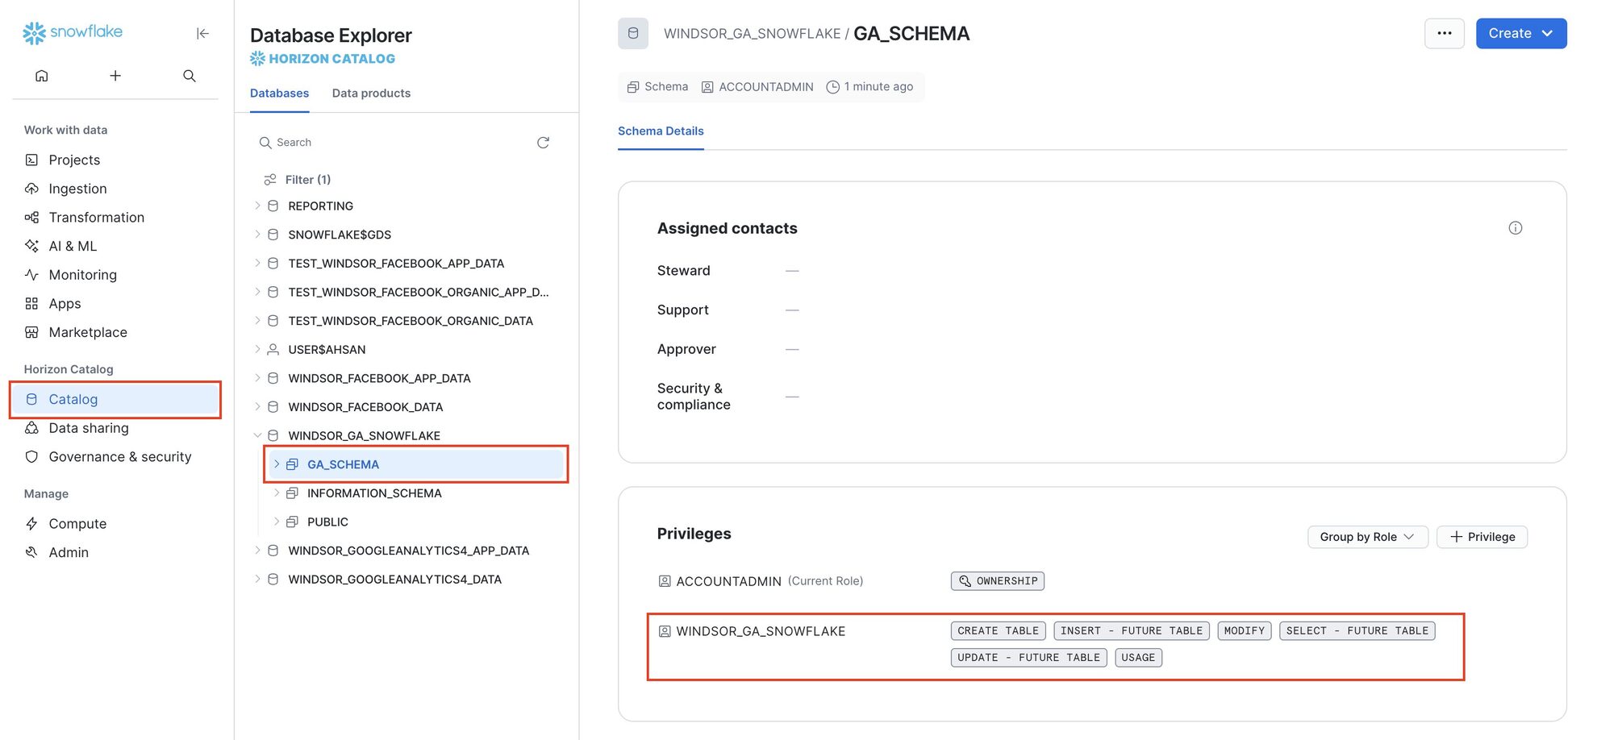Expand the REPORTING database
Viewport: 1597px width, 740px height.
click(257, 206)
